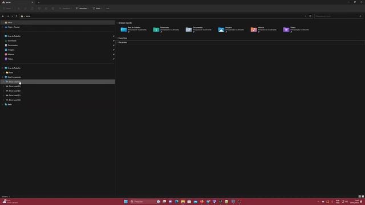This screenshot has width=365, height=205.
Task: Click the Cut scissors icon in toolbar
Action: [x=19, y=9]
